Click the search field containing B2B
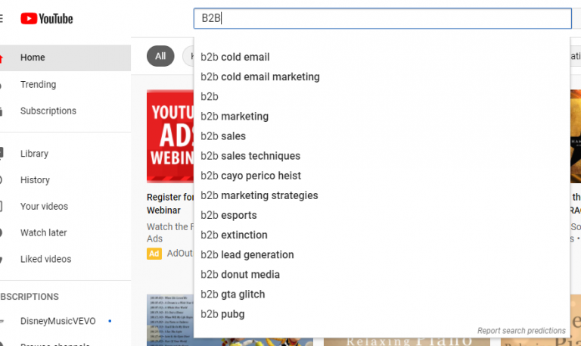This screenshot has width=581, height=346. point(382,18)
